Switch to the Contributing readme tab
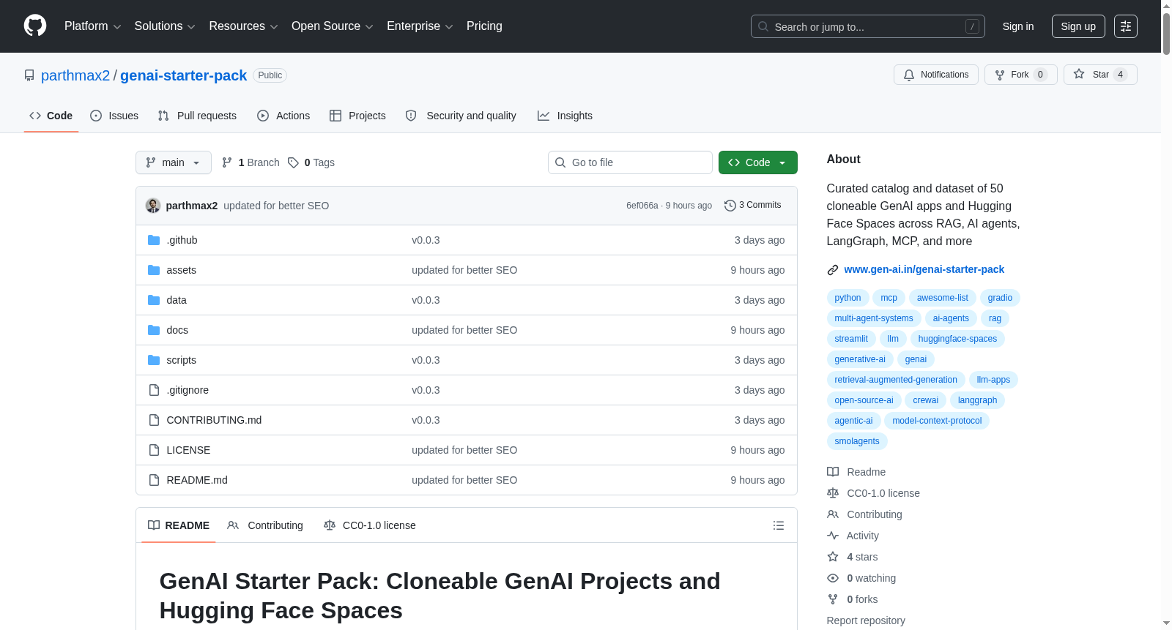 265,525
